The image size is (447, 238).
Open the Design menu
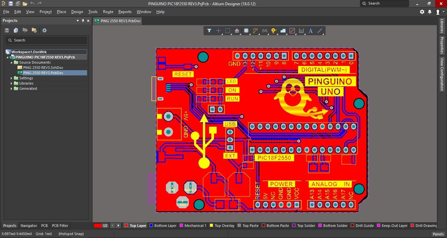[77, 12]
